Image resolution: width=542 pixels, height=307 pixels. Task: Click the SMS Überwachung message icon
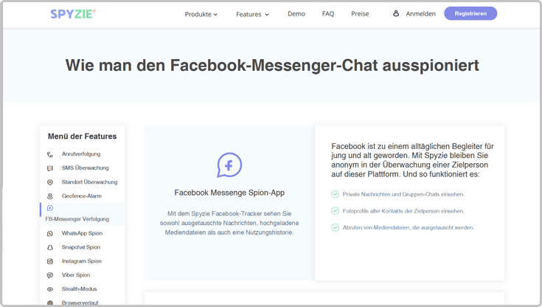[x=50, y=168]
